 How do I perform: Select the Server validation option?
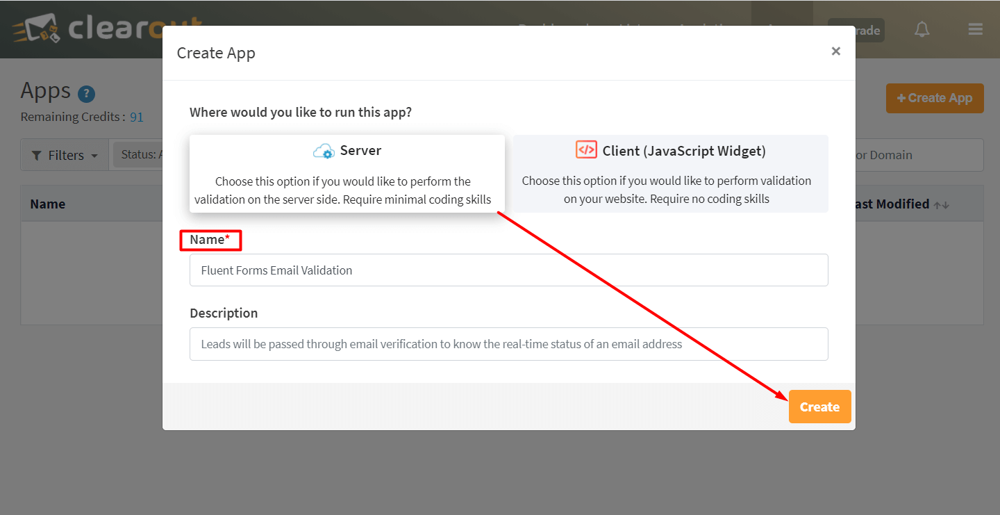tap(347, 173)
